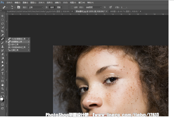Select the Rectangle shape tool
Screen dimensions: 174x120
coord(2,81)
